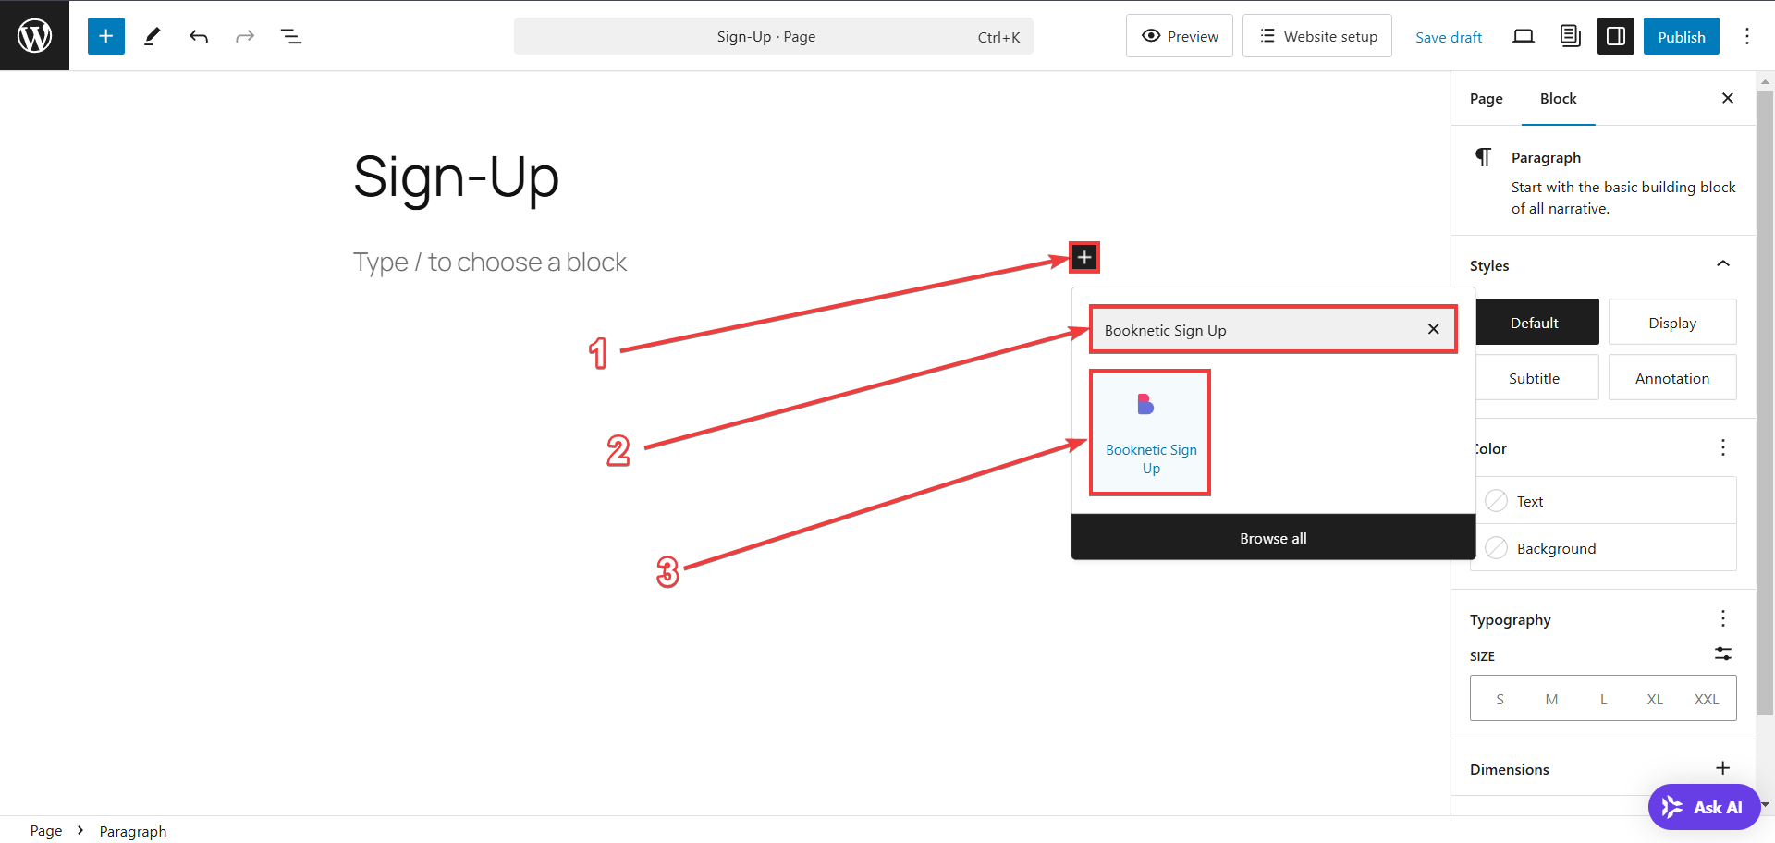Click the inline add block plus
1775x843 pixels.
point(1084,257)
